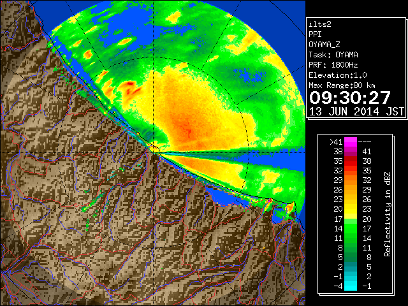Select the 'Task: OYAMA' line
This screenshot has width=408, height=306.
pyautogui.click(x=333, y=55)
